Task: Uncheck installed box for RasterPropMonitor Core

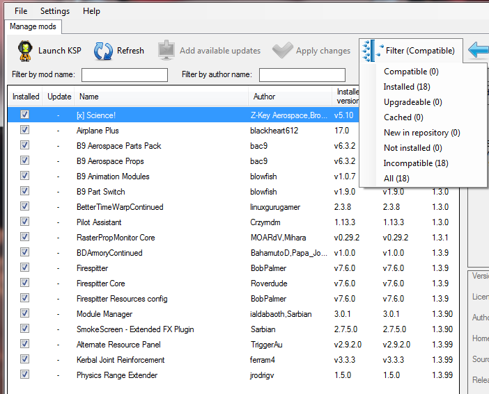Action: tap(24, 236)
